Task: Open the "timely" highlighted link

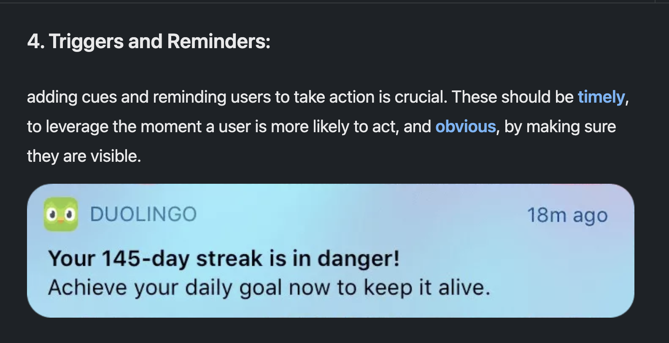Action: pyautogui.click(x=601, y=97)
